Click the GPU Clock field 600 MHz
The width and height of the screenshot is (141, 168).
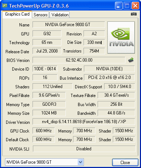coord(44,131)
